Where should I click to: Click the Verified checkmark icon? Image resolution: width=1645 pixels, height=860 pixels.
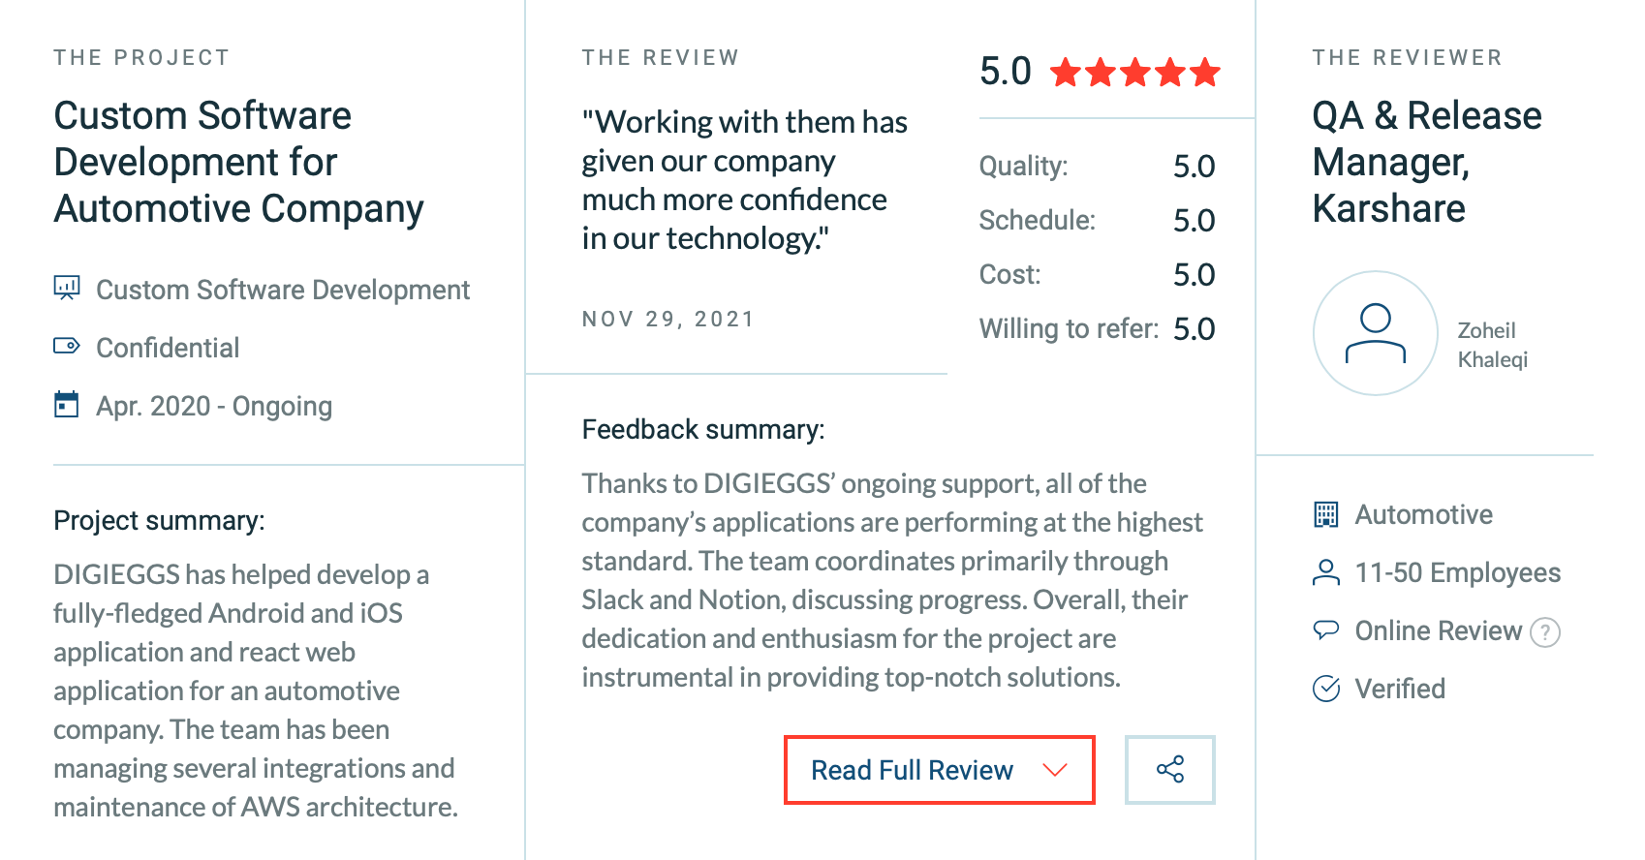(1325, 689)
